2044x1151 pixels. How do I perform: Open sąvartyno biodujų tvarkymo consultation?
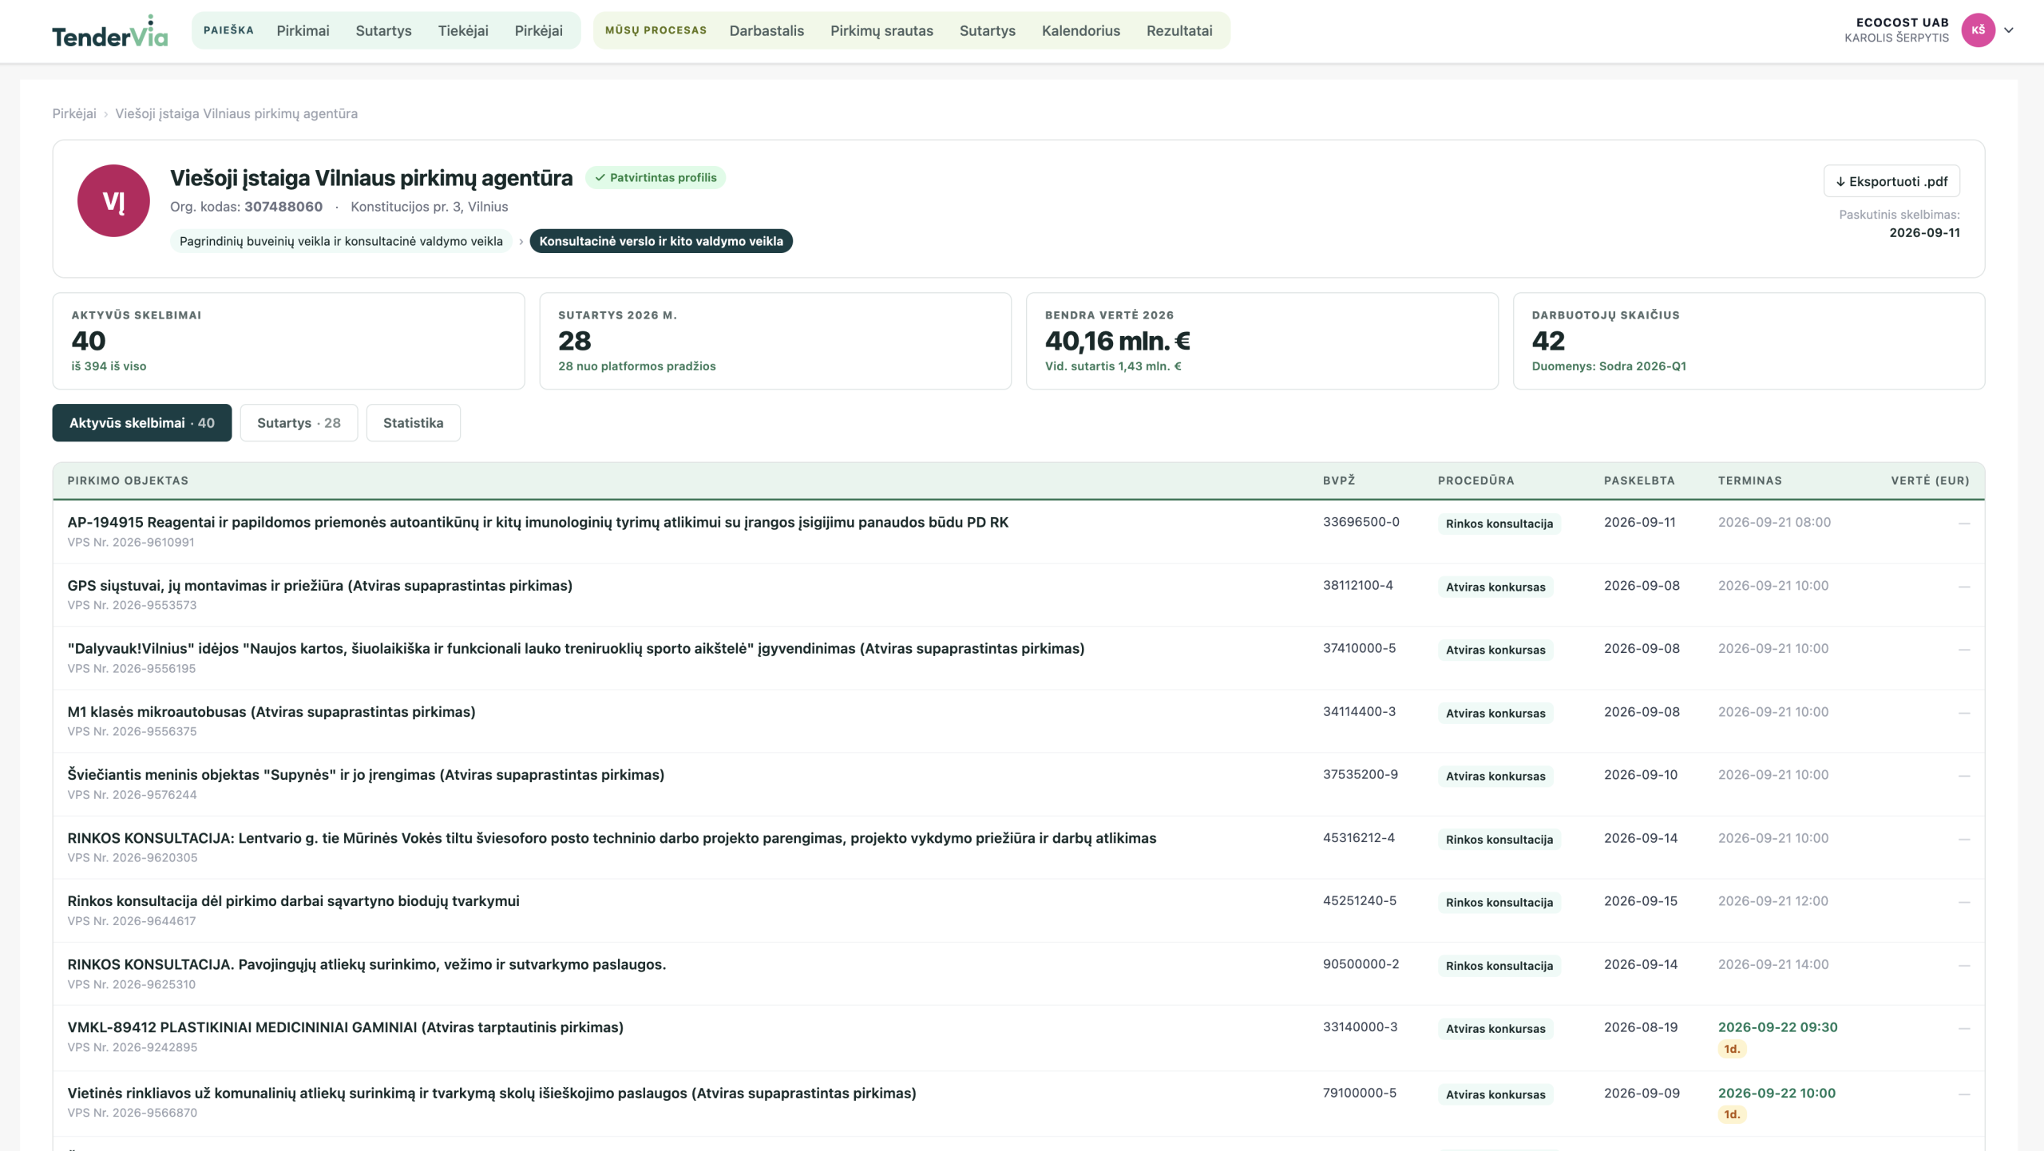coord(1019,910)
